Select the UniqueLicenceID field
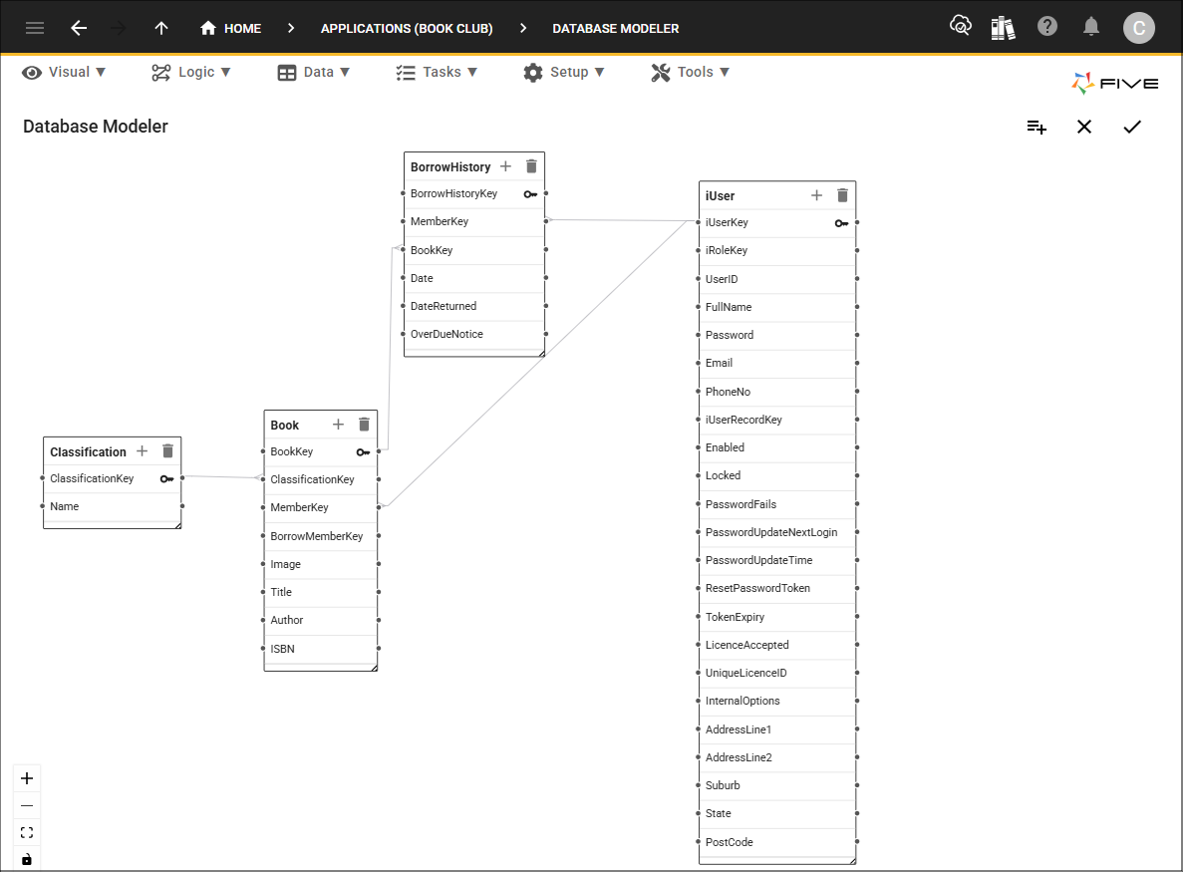The width and height of the screenshot is (1183, 872). click(777, 673)
